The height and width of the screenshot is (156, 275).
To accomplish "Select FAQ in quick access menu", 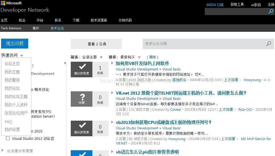I will point(8,122).
